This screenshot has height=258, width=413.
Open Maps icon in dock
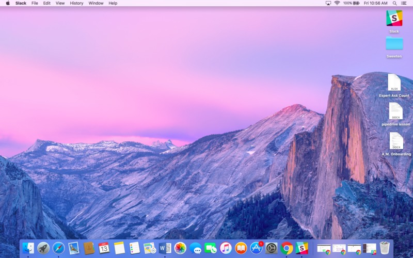click(x=150, y=248)
